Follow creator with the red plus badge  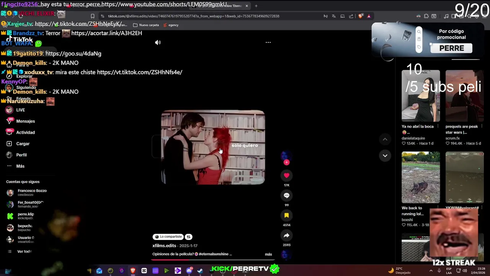286,163
